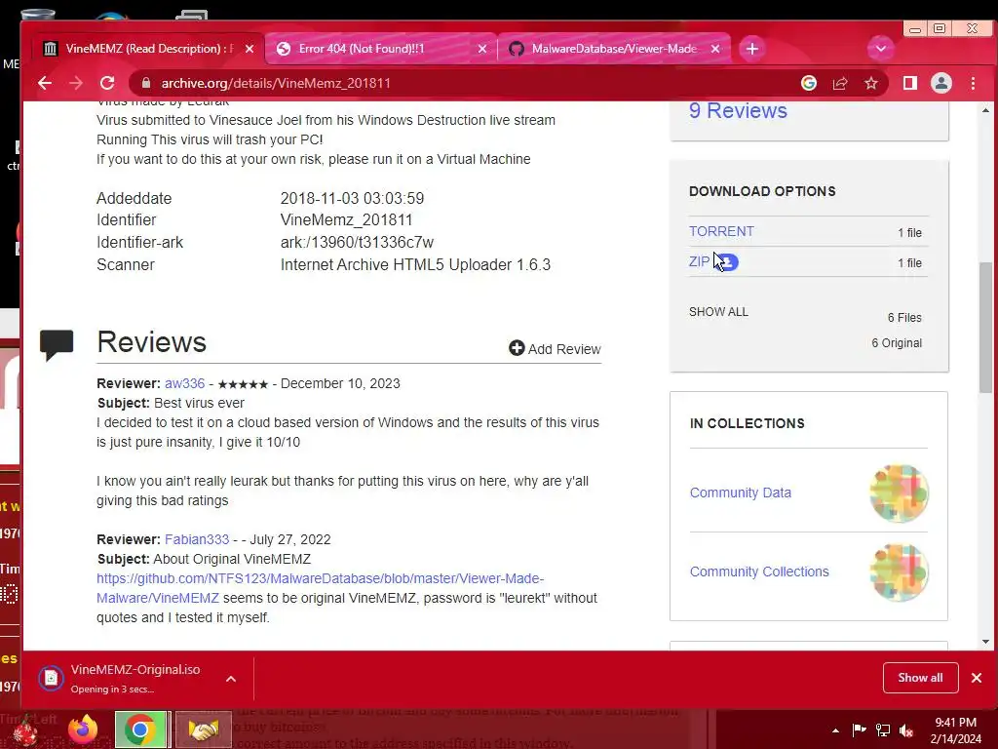The width and height of the screenshot is (998, 749).
Task: Click 'Subject: Best virus ever' text
Action: [x=171, y=403]
